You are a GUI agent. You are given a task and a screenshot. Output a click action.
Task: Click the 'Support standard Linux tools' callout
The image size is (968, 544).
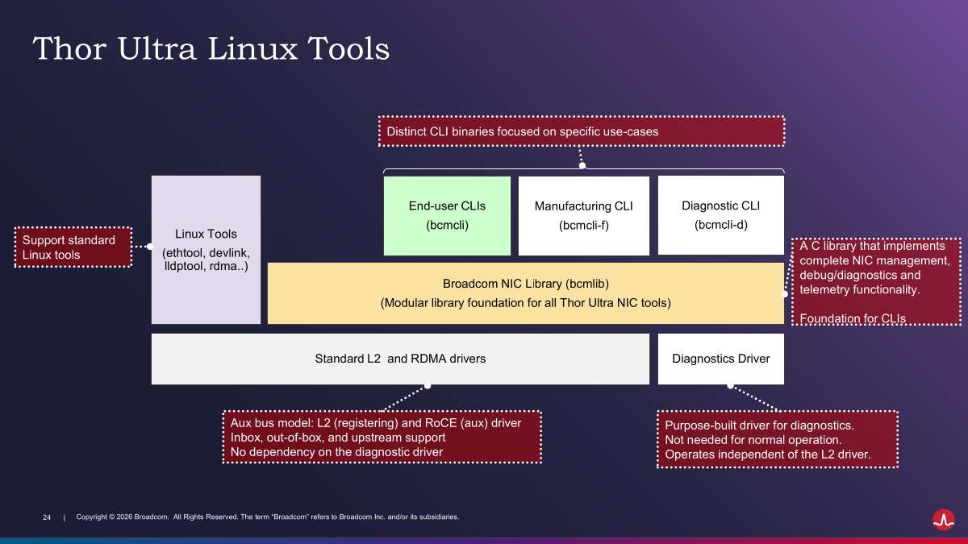(x=73, y=247)
